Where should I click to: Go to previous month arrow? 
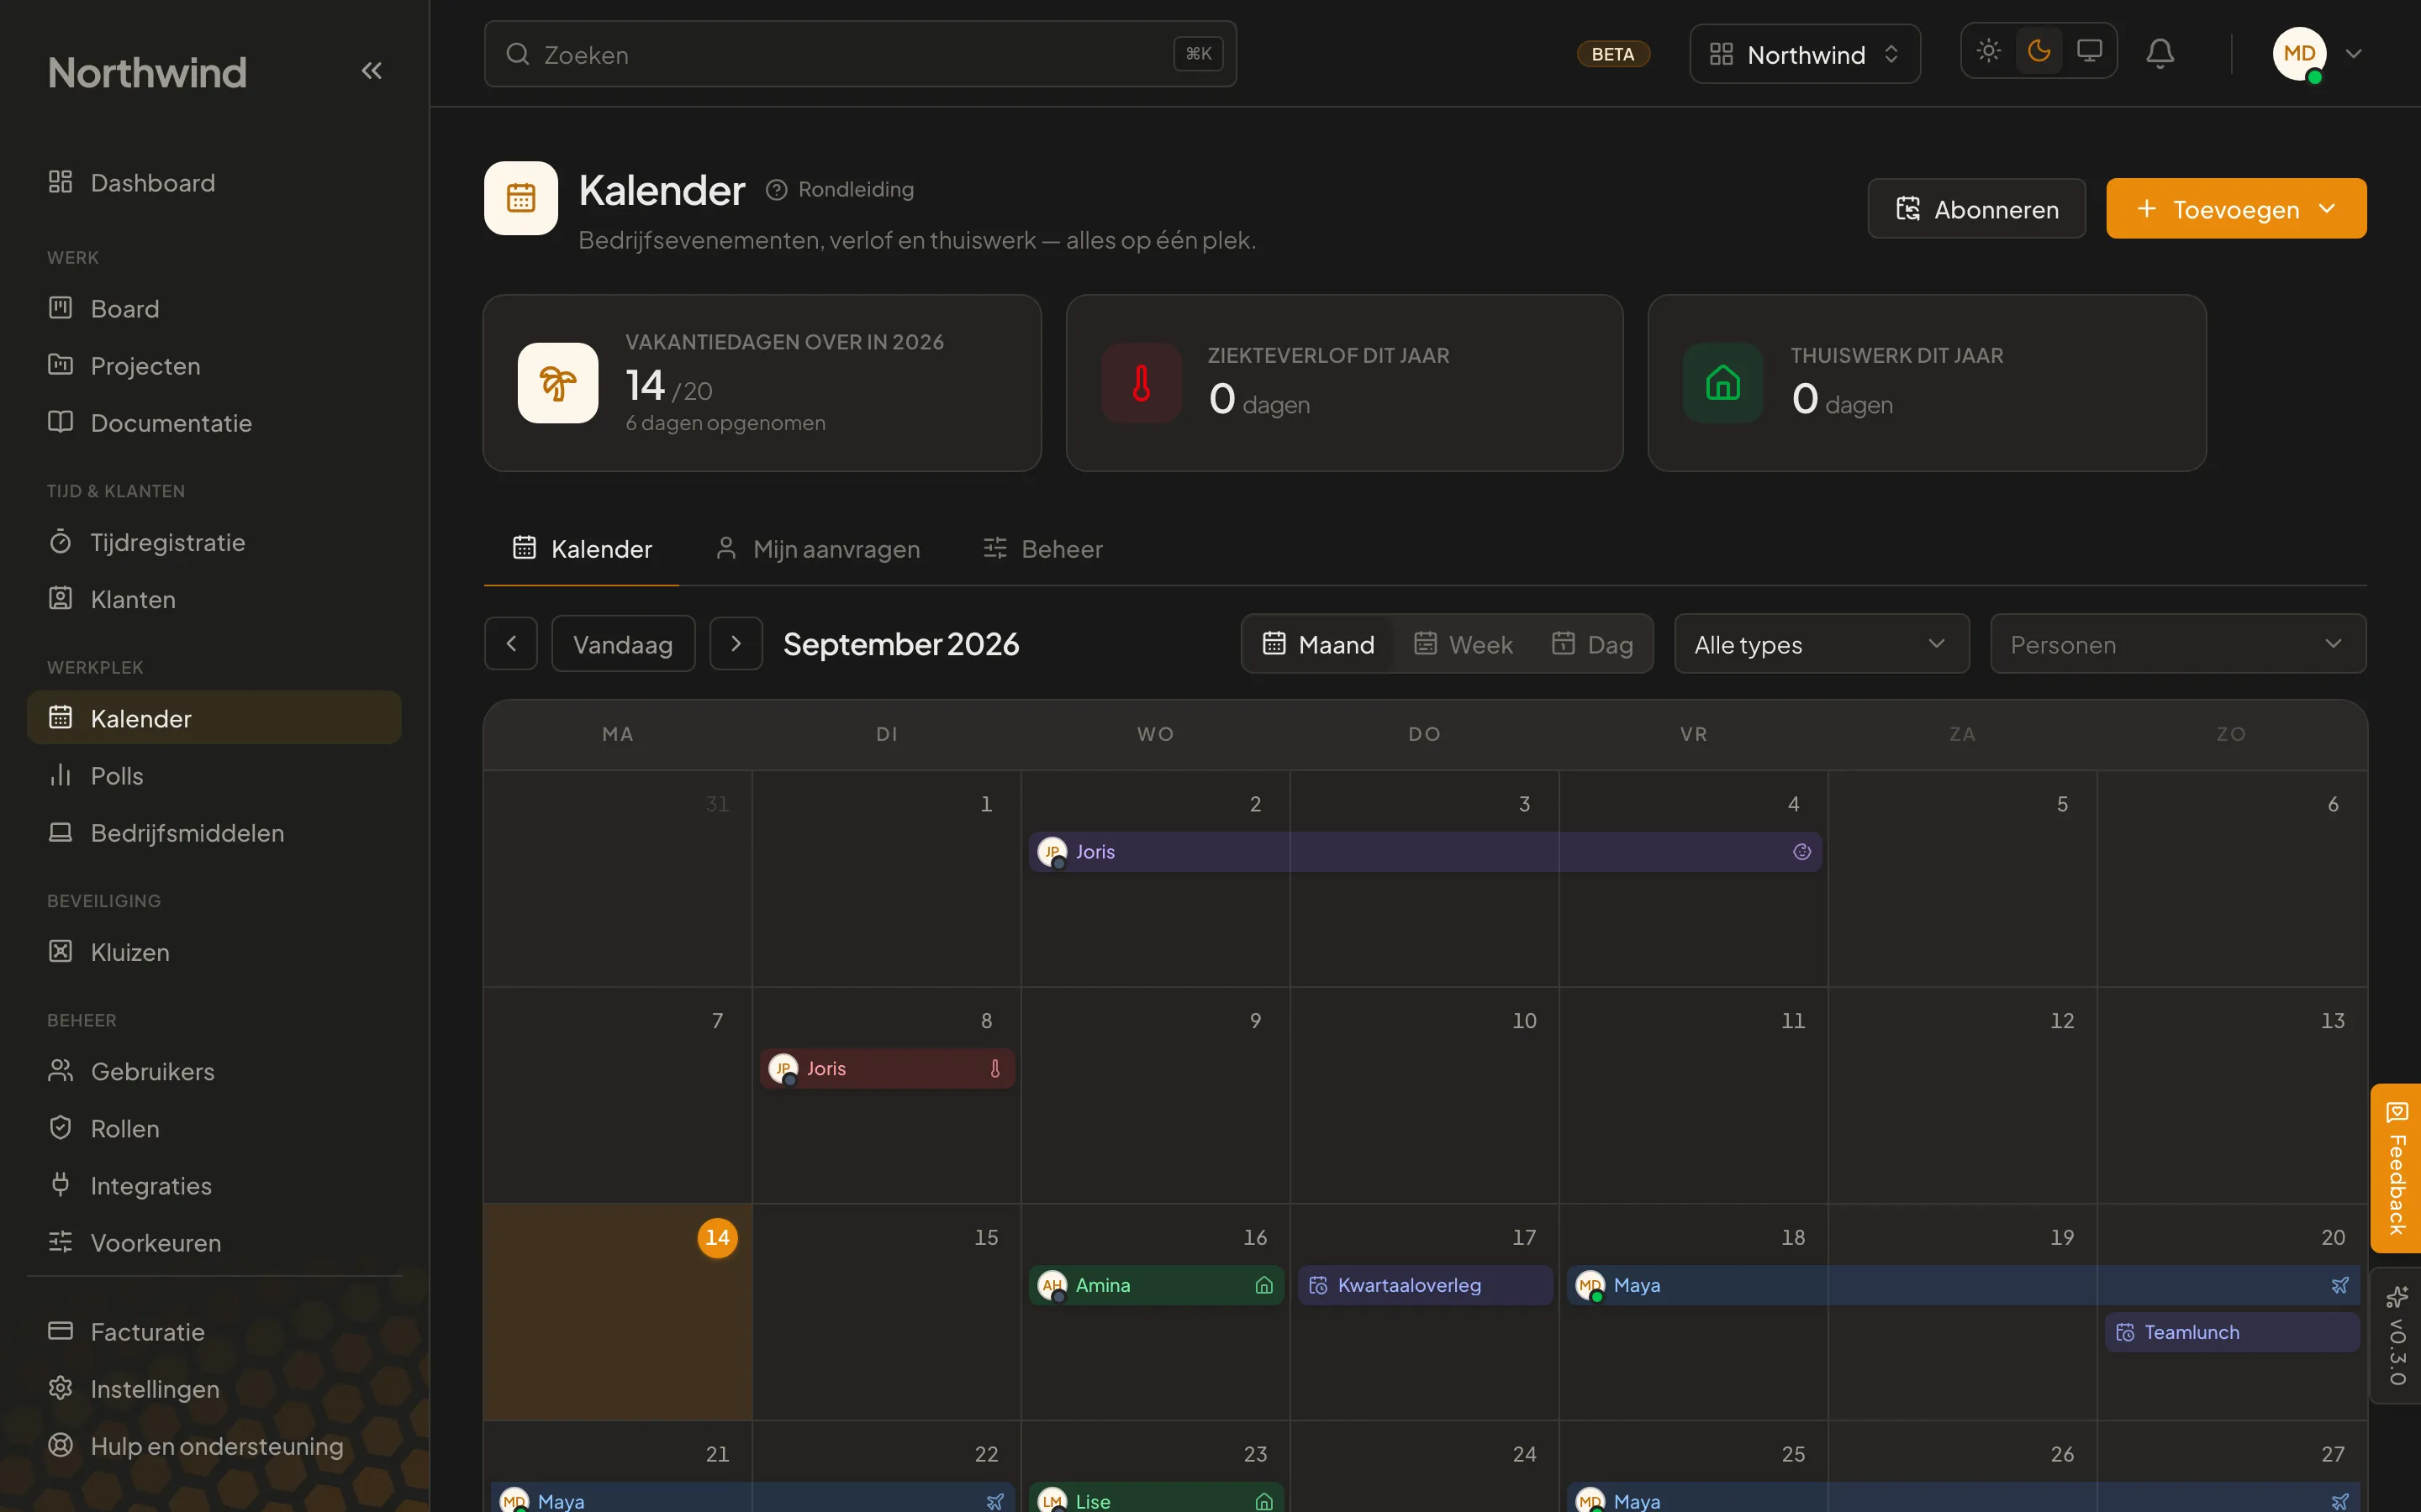click(511, 644)
